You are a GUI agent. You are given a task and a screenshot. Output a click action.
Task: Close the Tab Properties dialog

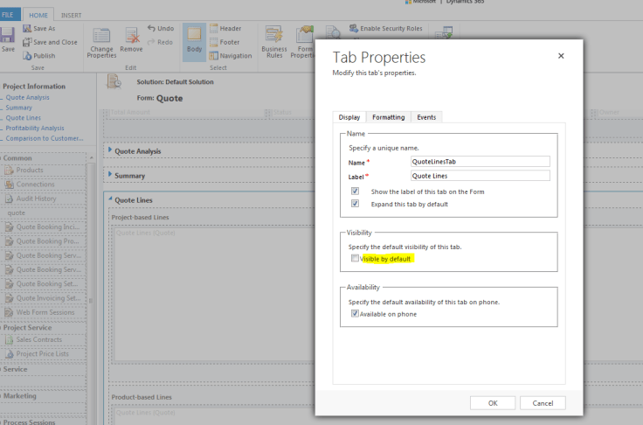(x=561, y=56)
